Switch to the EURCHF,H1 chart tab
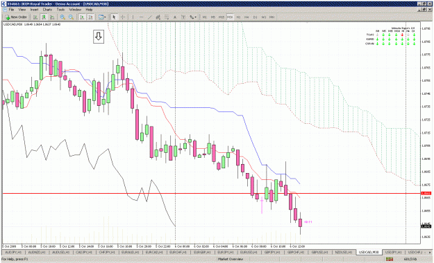The image size is (434, 263). coord(178,252)
